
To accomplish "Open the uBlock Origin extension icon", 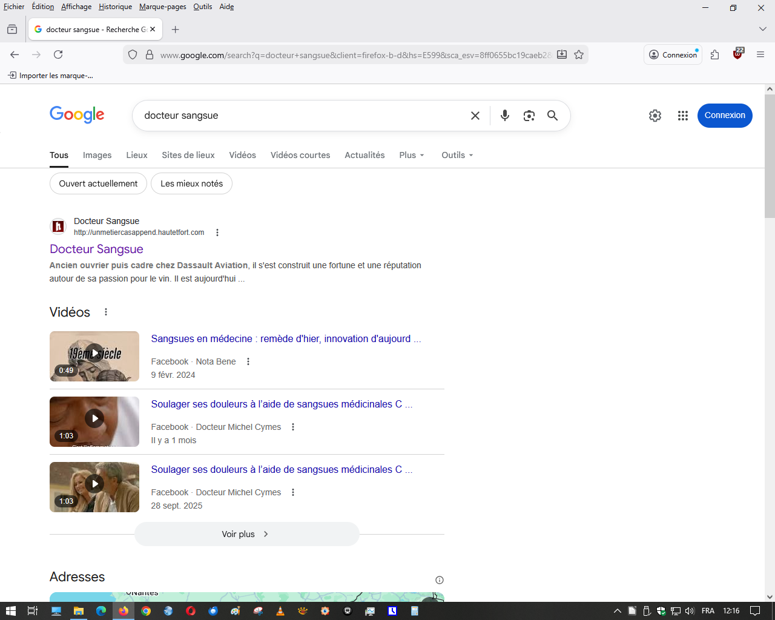I will [737, 54].
